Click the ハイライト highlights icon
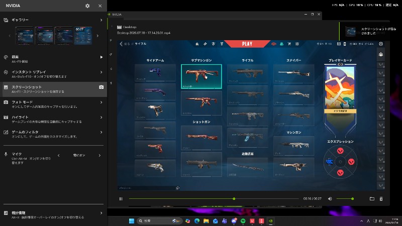This screenshot has width=402, height=226. [6, 118]
